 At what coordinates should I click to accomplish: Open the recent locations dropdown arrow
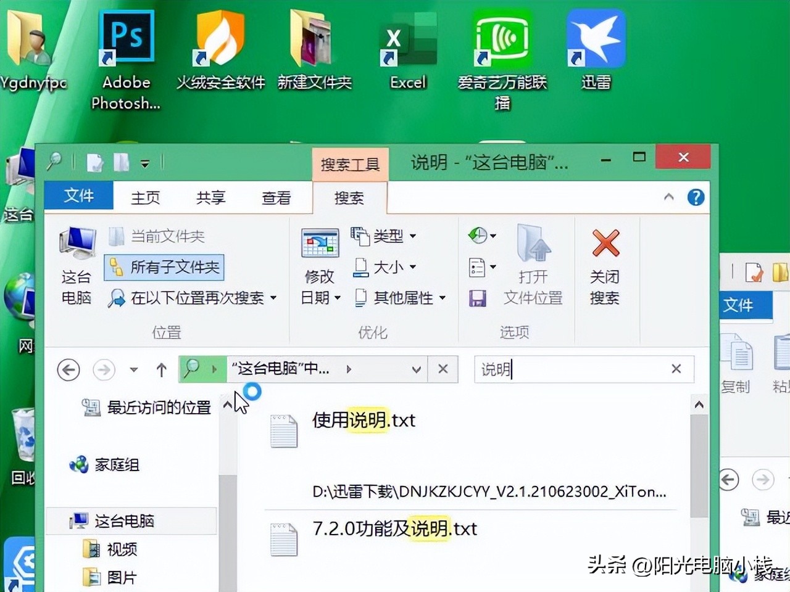pyautogui.click(x=133, y=370)
